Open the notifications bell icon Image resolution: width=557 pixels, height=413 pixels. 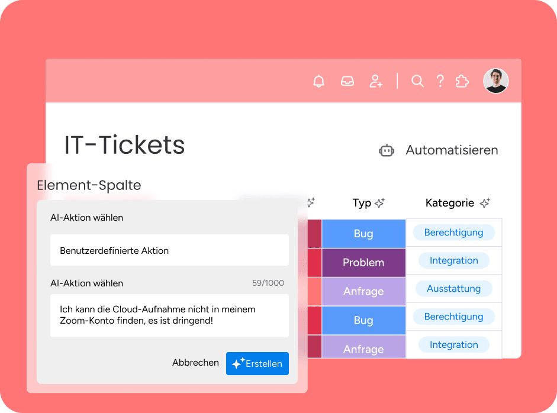pyautogui.click(x=318, y=81)
